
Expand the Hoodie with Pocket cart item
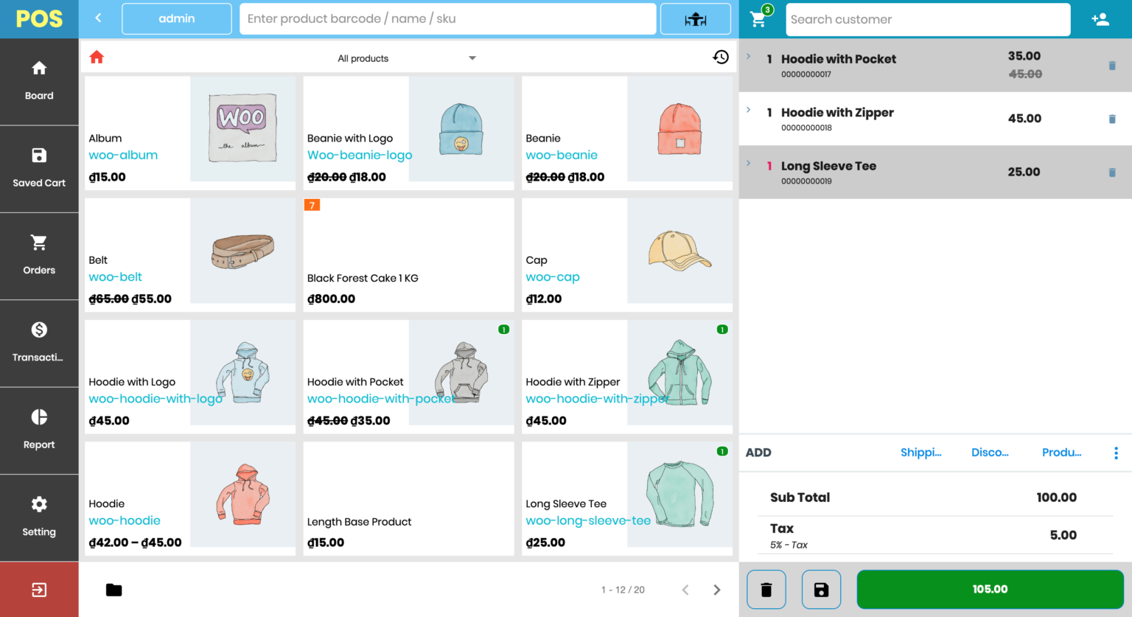pos(748,55)
